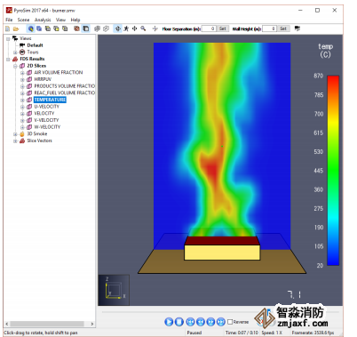Viewport: 357px width, 337px height.
Task: Click the Open file folder icon
Action: [16, 28]
